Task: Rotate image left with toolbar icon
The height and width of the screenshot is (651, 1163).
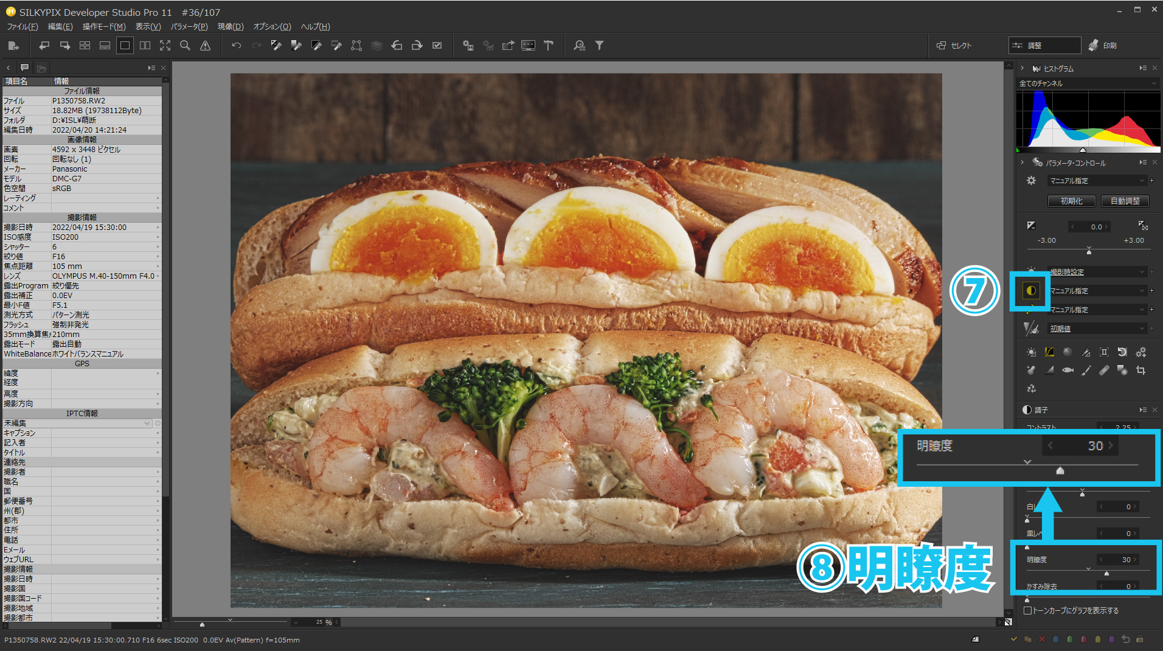Action: pyautogui.click(x=397, y=46)
